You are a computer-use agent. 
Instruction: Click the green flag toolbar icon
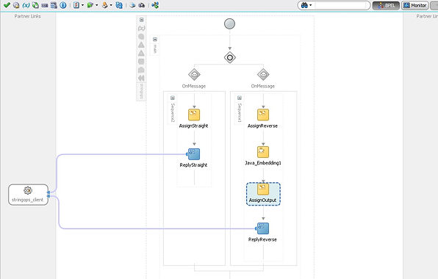click(x=90, y=5)
